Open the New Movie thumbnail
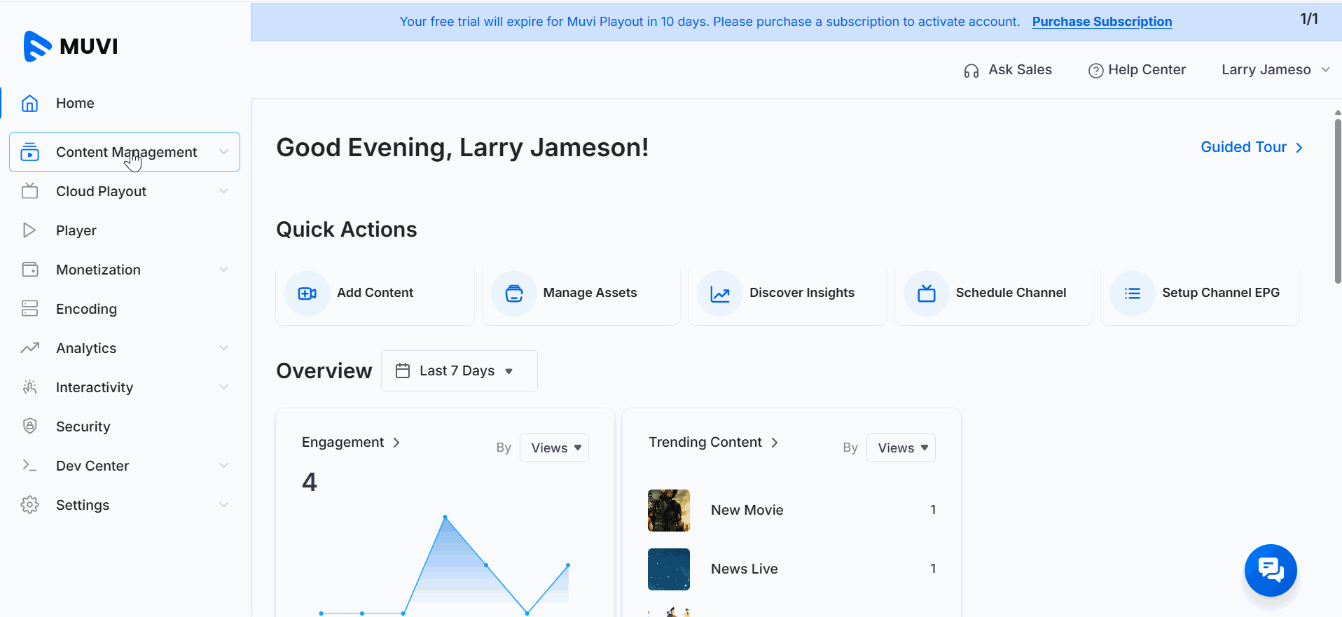1342x617 pixels. pyautogui.click(x=669, y=511)
